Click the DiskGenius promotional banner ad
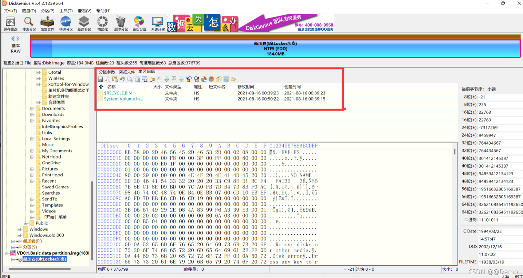The height and width of the screenshot is (278, 523). (251, 23)
